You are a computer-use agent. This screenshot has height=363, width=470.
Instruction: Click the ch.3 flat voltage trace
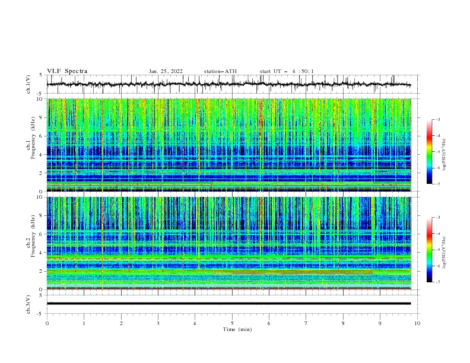(x=228, y=304)
